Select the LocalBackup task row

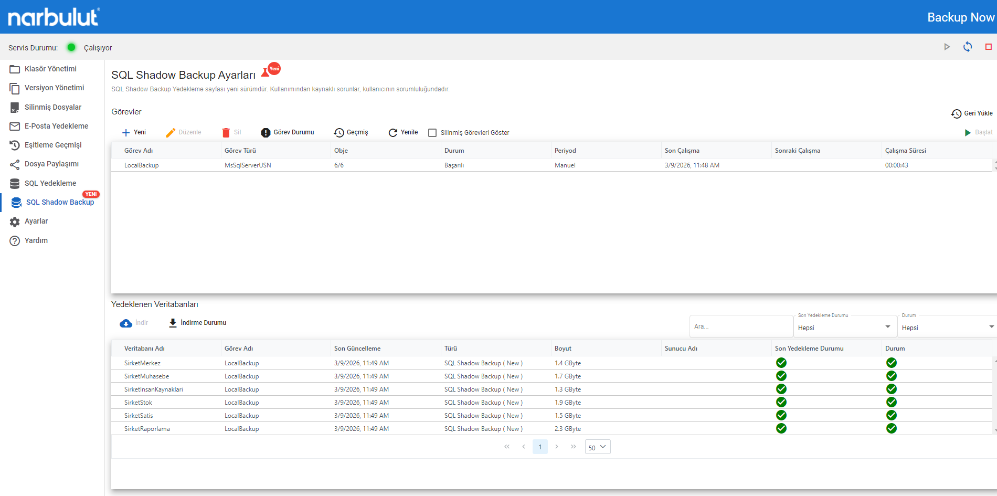click(x=142, y=165)
